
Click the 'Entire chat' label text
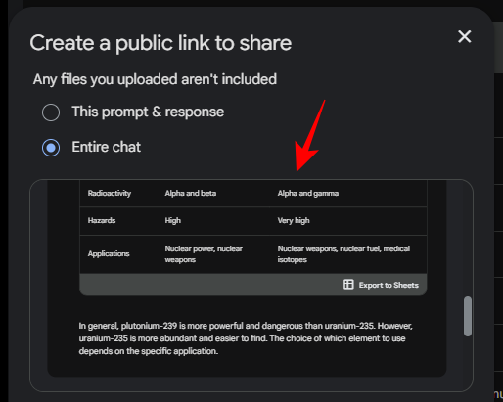(x=107, y=147)
